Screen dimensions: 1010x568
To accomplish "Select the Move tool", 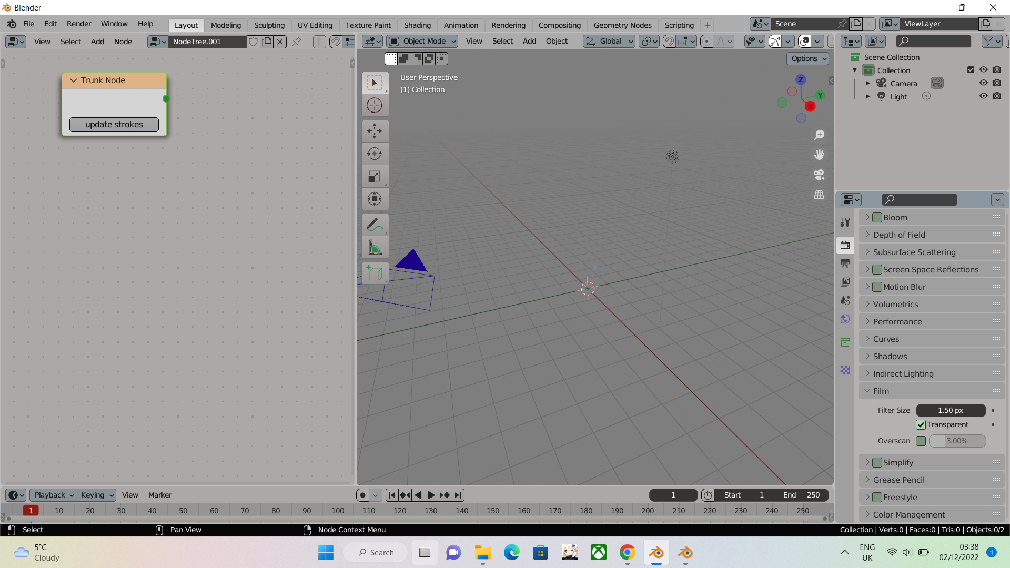I will click(375, 131).
